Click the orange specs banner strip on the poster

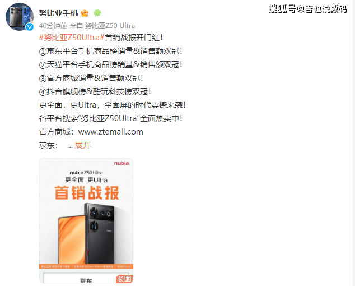click(86, 267)
